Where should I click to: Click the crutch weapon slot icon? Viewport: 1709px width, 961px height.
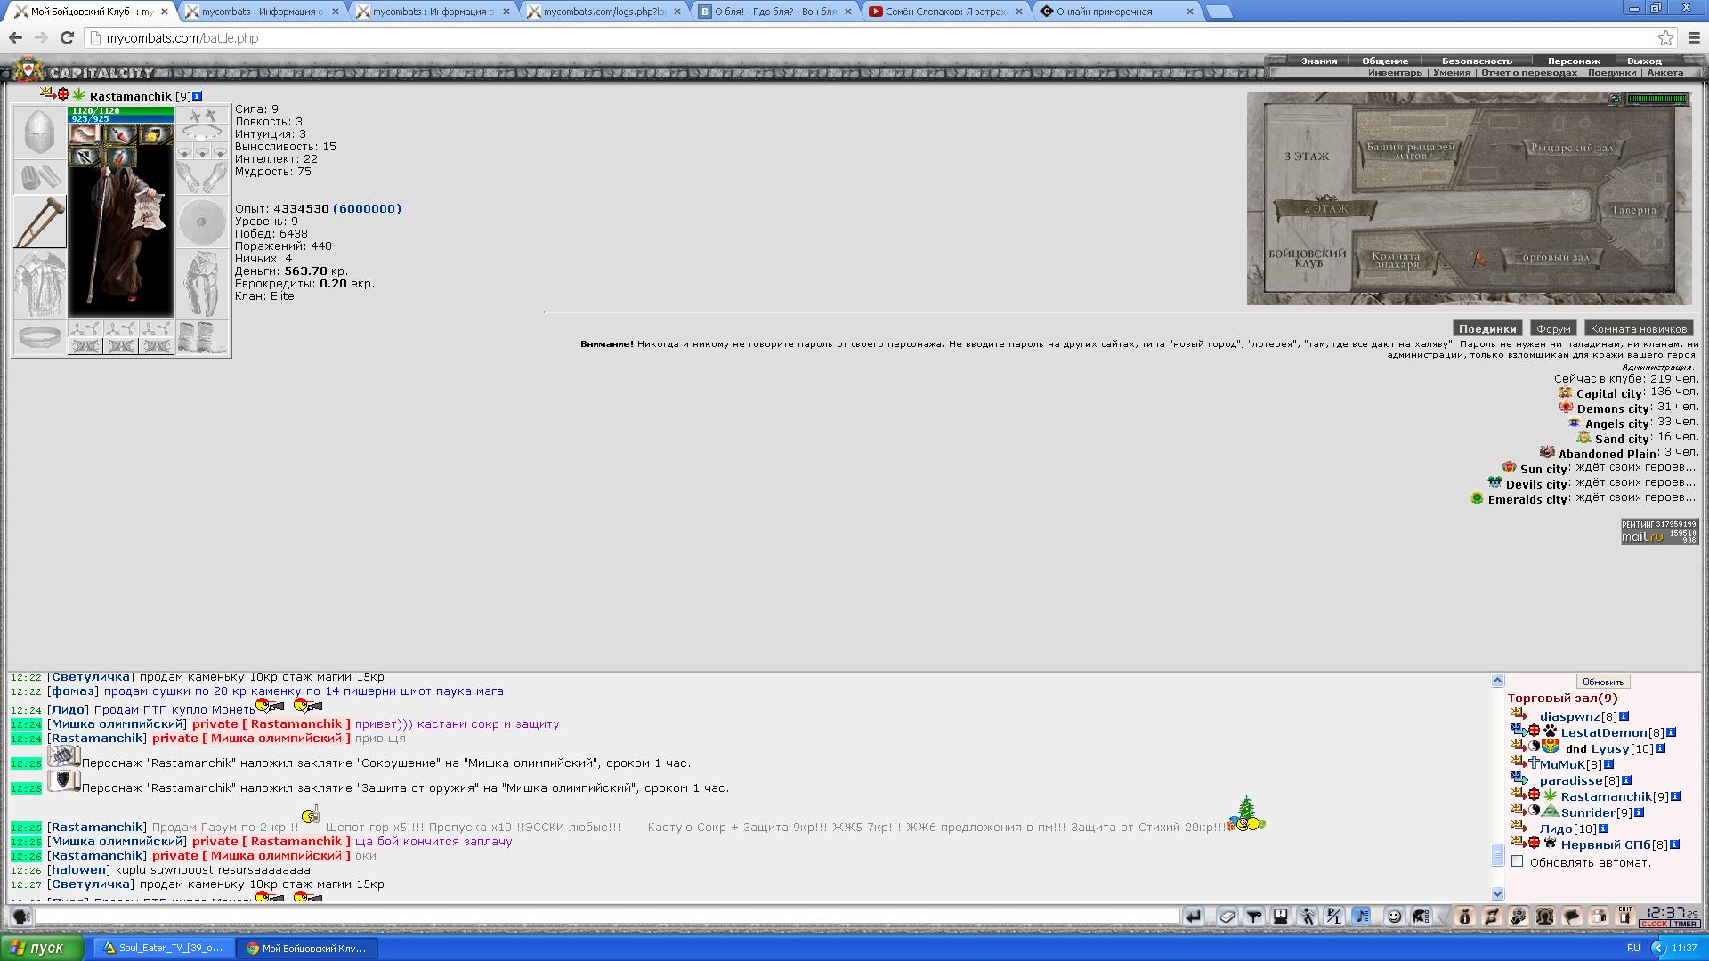click(x=40, y=222)
